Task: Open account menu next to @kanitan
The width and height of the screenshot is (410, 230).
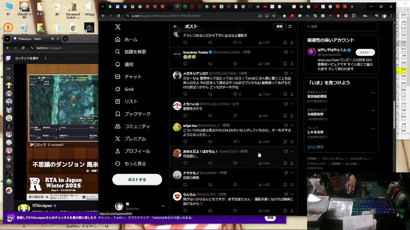Action: coord(163,206)
